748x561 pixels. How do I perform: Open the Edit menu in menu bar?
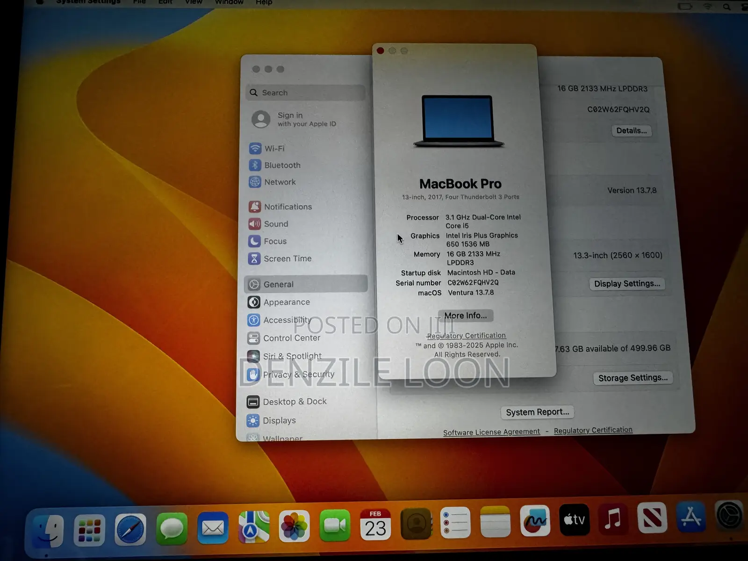pyautogui.click(x=165, y=2)
